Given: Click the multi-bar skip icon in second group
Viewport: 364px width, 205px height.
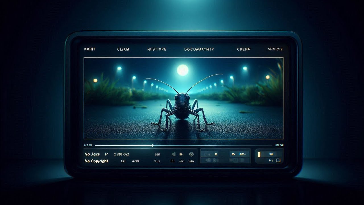Looking at the screenshot, I should click(x=242, y=154).
